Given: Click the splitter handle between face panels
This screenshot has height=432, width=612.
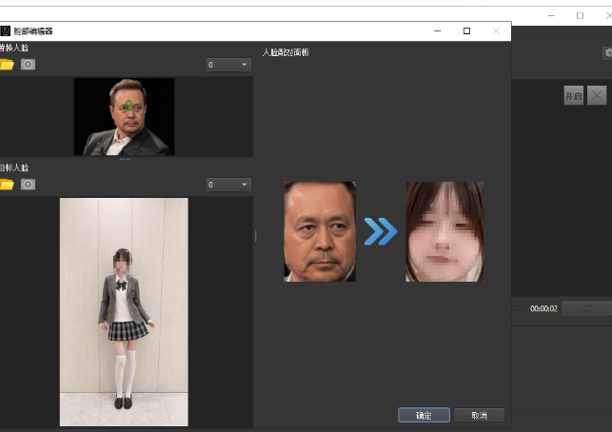Looking at the screenshot, I should (125, 159).
